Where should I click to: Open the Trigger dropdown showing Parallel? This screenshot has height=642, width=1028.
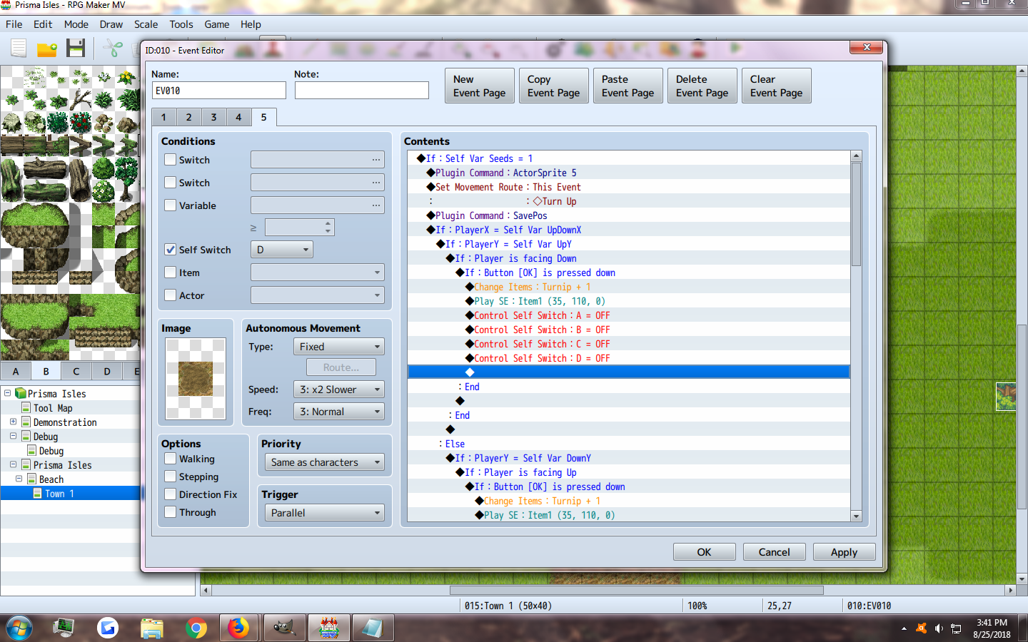(x=325, y=513)
